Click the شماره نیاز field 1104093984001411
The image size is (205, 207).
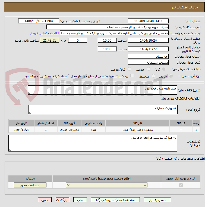tap(148, 21)
